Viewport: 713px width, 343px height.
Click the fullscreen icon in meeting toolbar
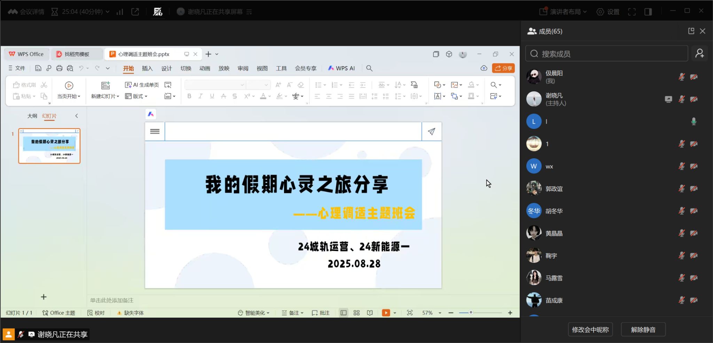(x=632, y=12)
